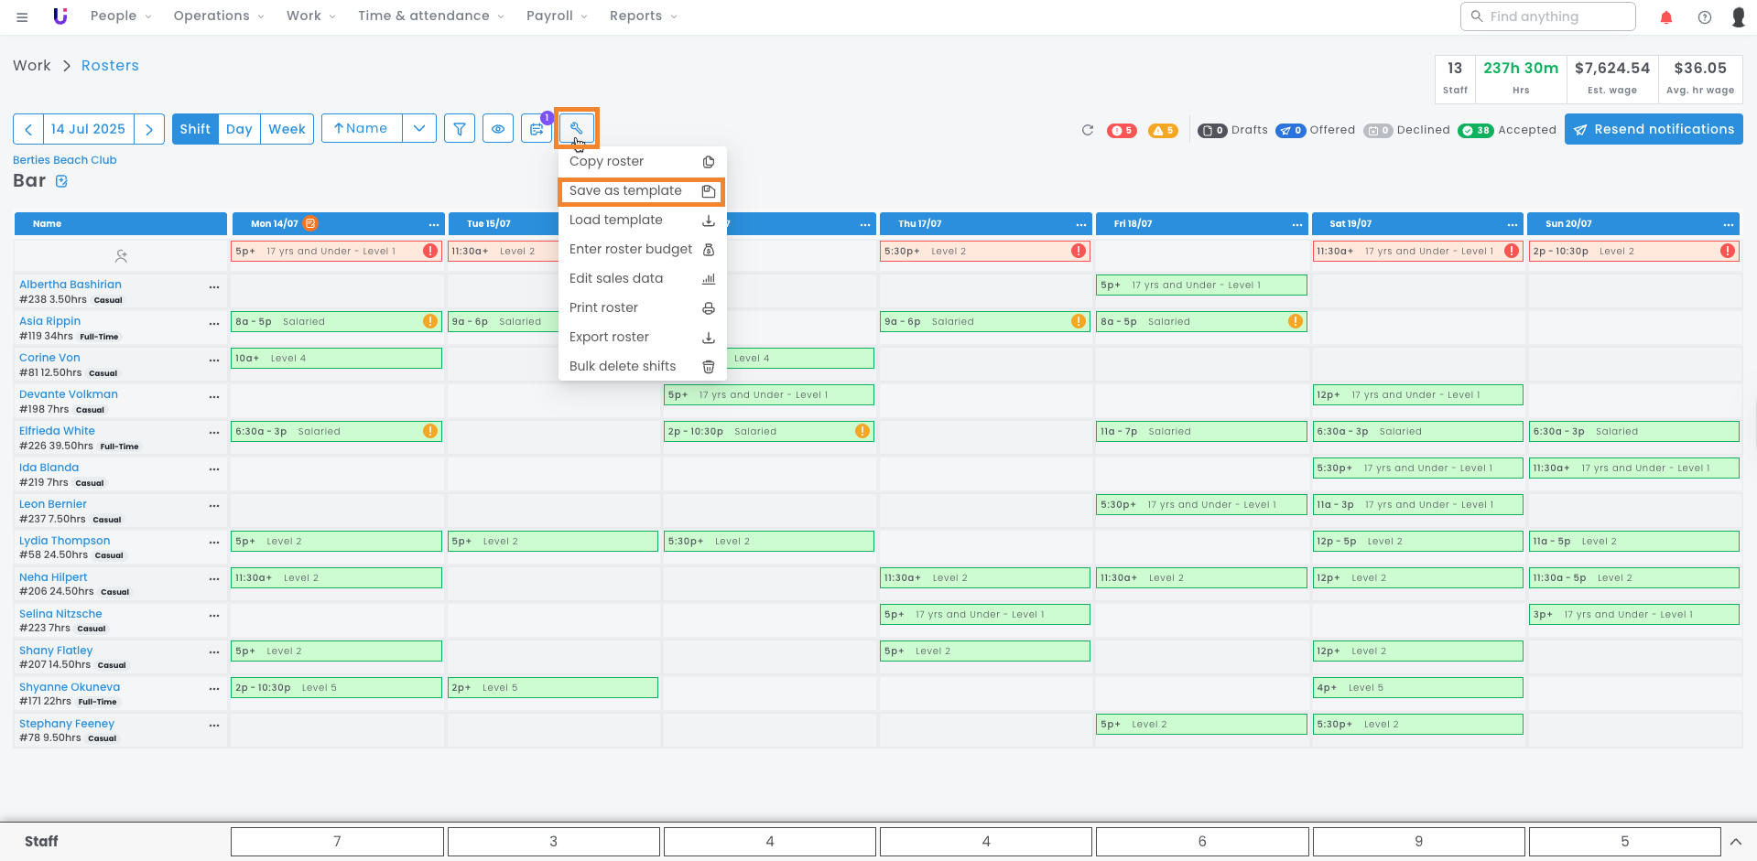Choose Bulk delete shifts from menu

point(641,367)
